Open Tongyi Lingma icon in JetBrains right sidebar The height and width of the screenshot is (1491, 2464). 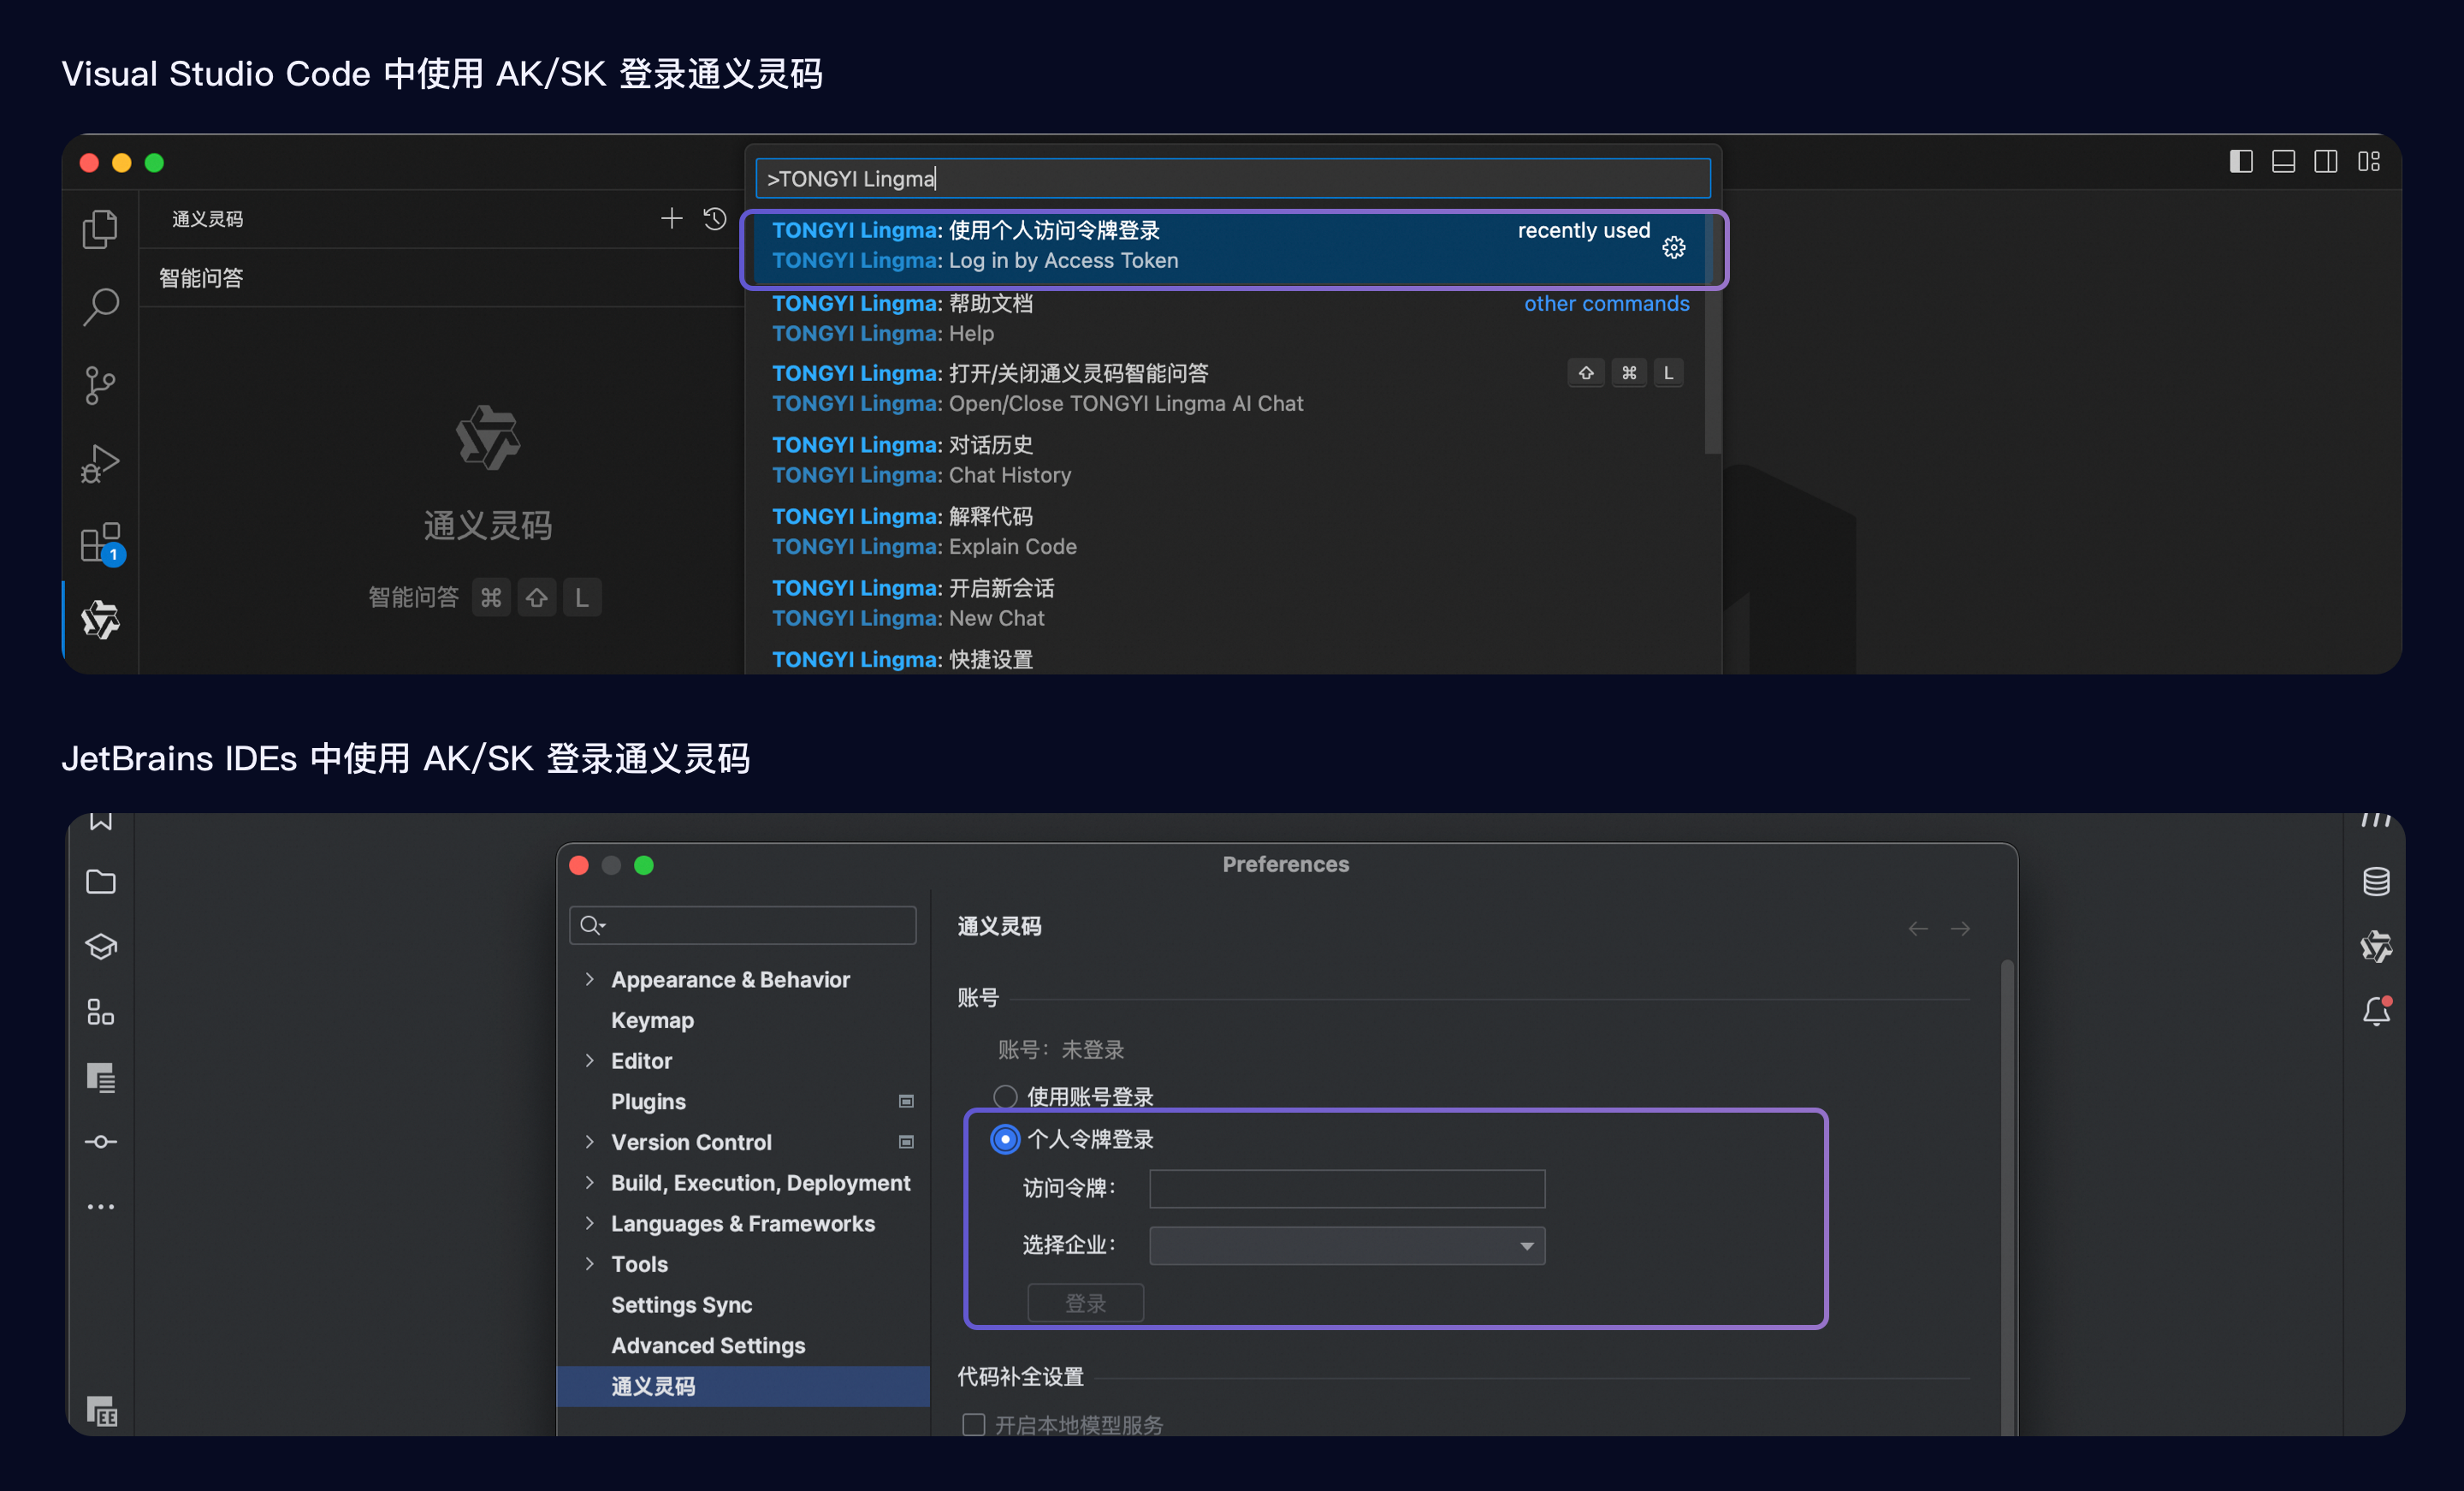click(2377, 947)
